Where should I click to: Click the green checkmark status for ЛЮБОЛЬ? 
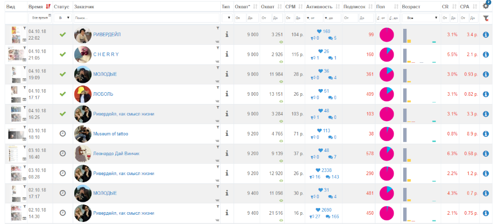(63, 94)
